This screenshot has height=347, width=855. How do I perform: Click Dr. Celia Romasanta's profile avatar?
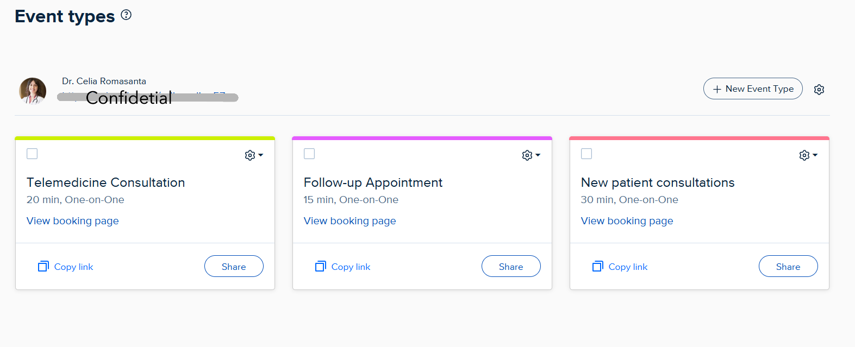(33, 91)
